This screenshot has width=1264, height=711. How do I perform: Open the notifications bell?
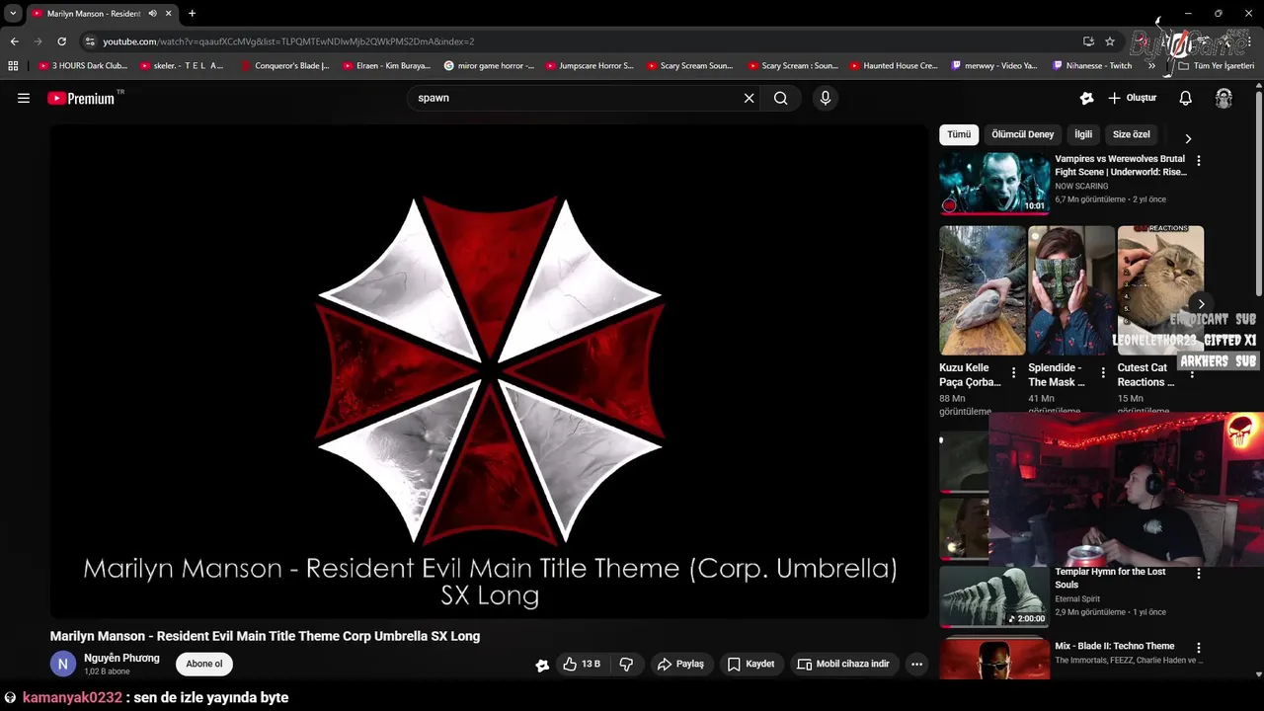pos(1185,98)
